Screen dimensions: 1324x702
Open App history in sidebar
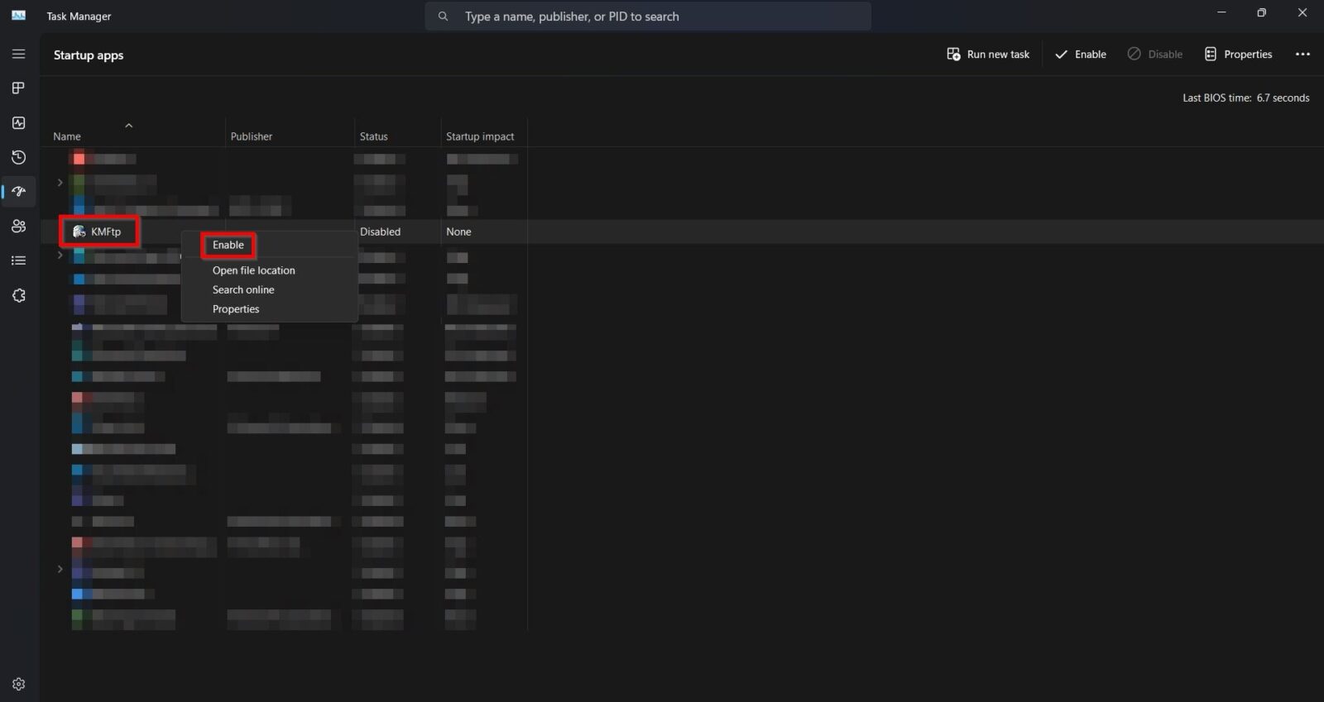pyautogui.click(x=18, y=157)
